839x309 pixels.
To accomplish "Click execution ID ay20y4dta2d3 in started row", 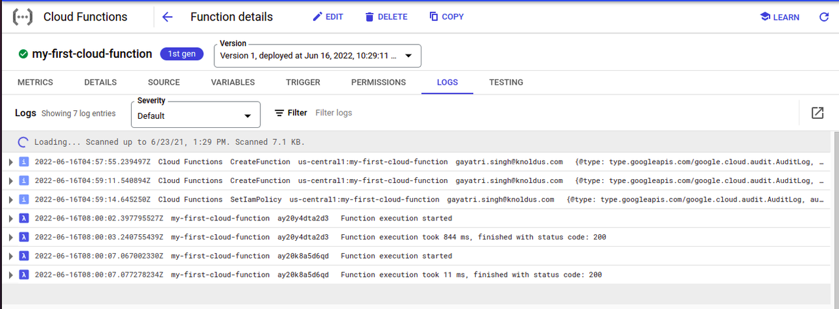I will [303, 218].
